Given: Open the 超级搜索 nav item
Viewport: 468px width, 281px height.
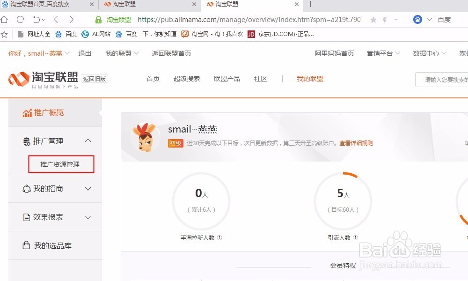Looking at the screenshot, I should [187, 79].
